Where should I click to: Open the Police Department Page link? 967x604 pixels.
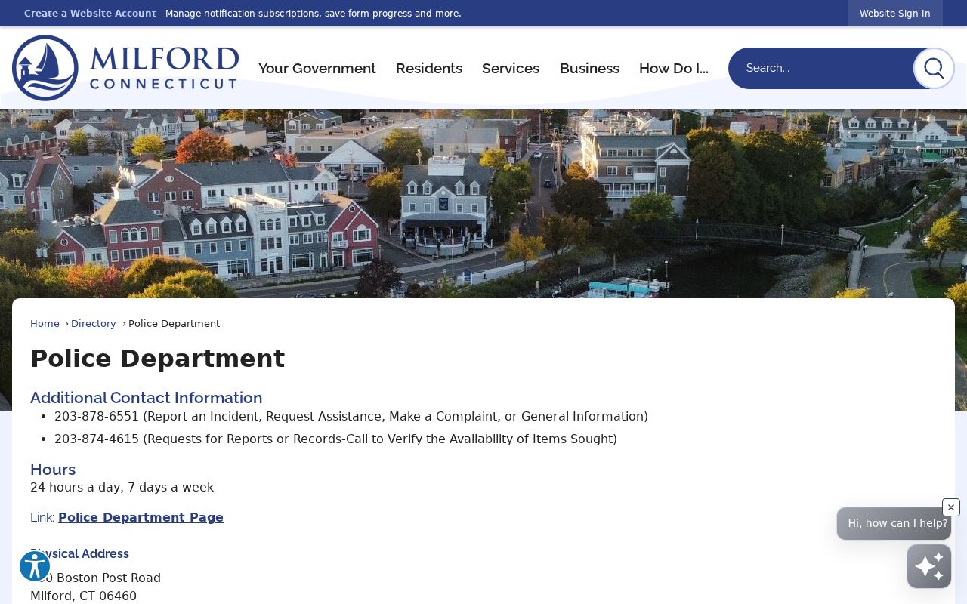click(141, 518)
